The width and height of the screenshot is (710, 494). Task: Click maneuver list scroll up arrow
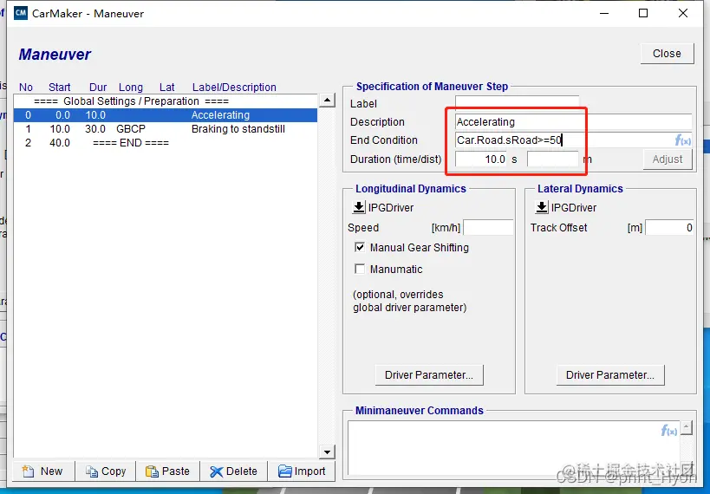[x=327, y=100]
